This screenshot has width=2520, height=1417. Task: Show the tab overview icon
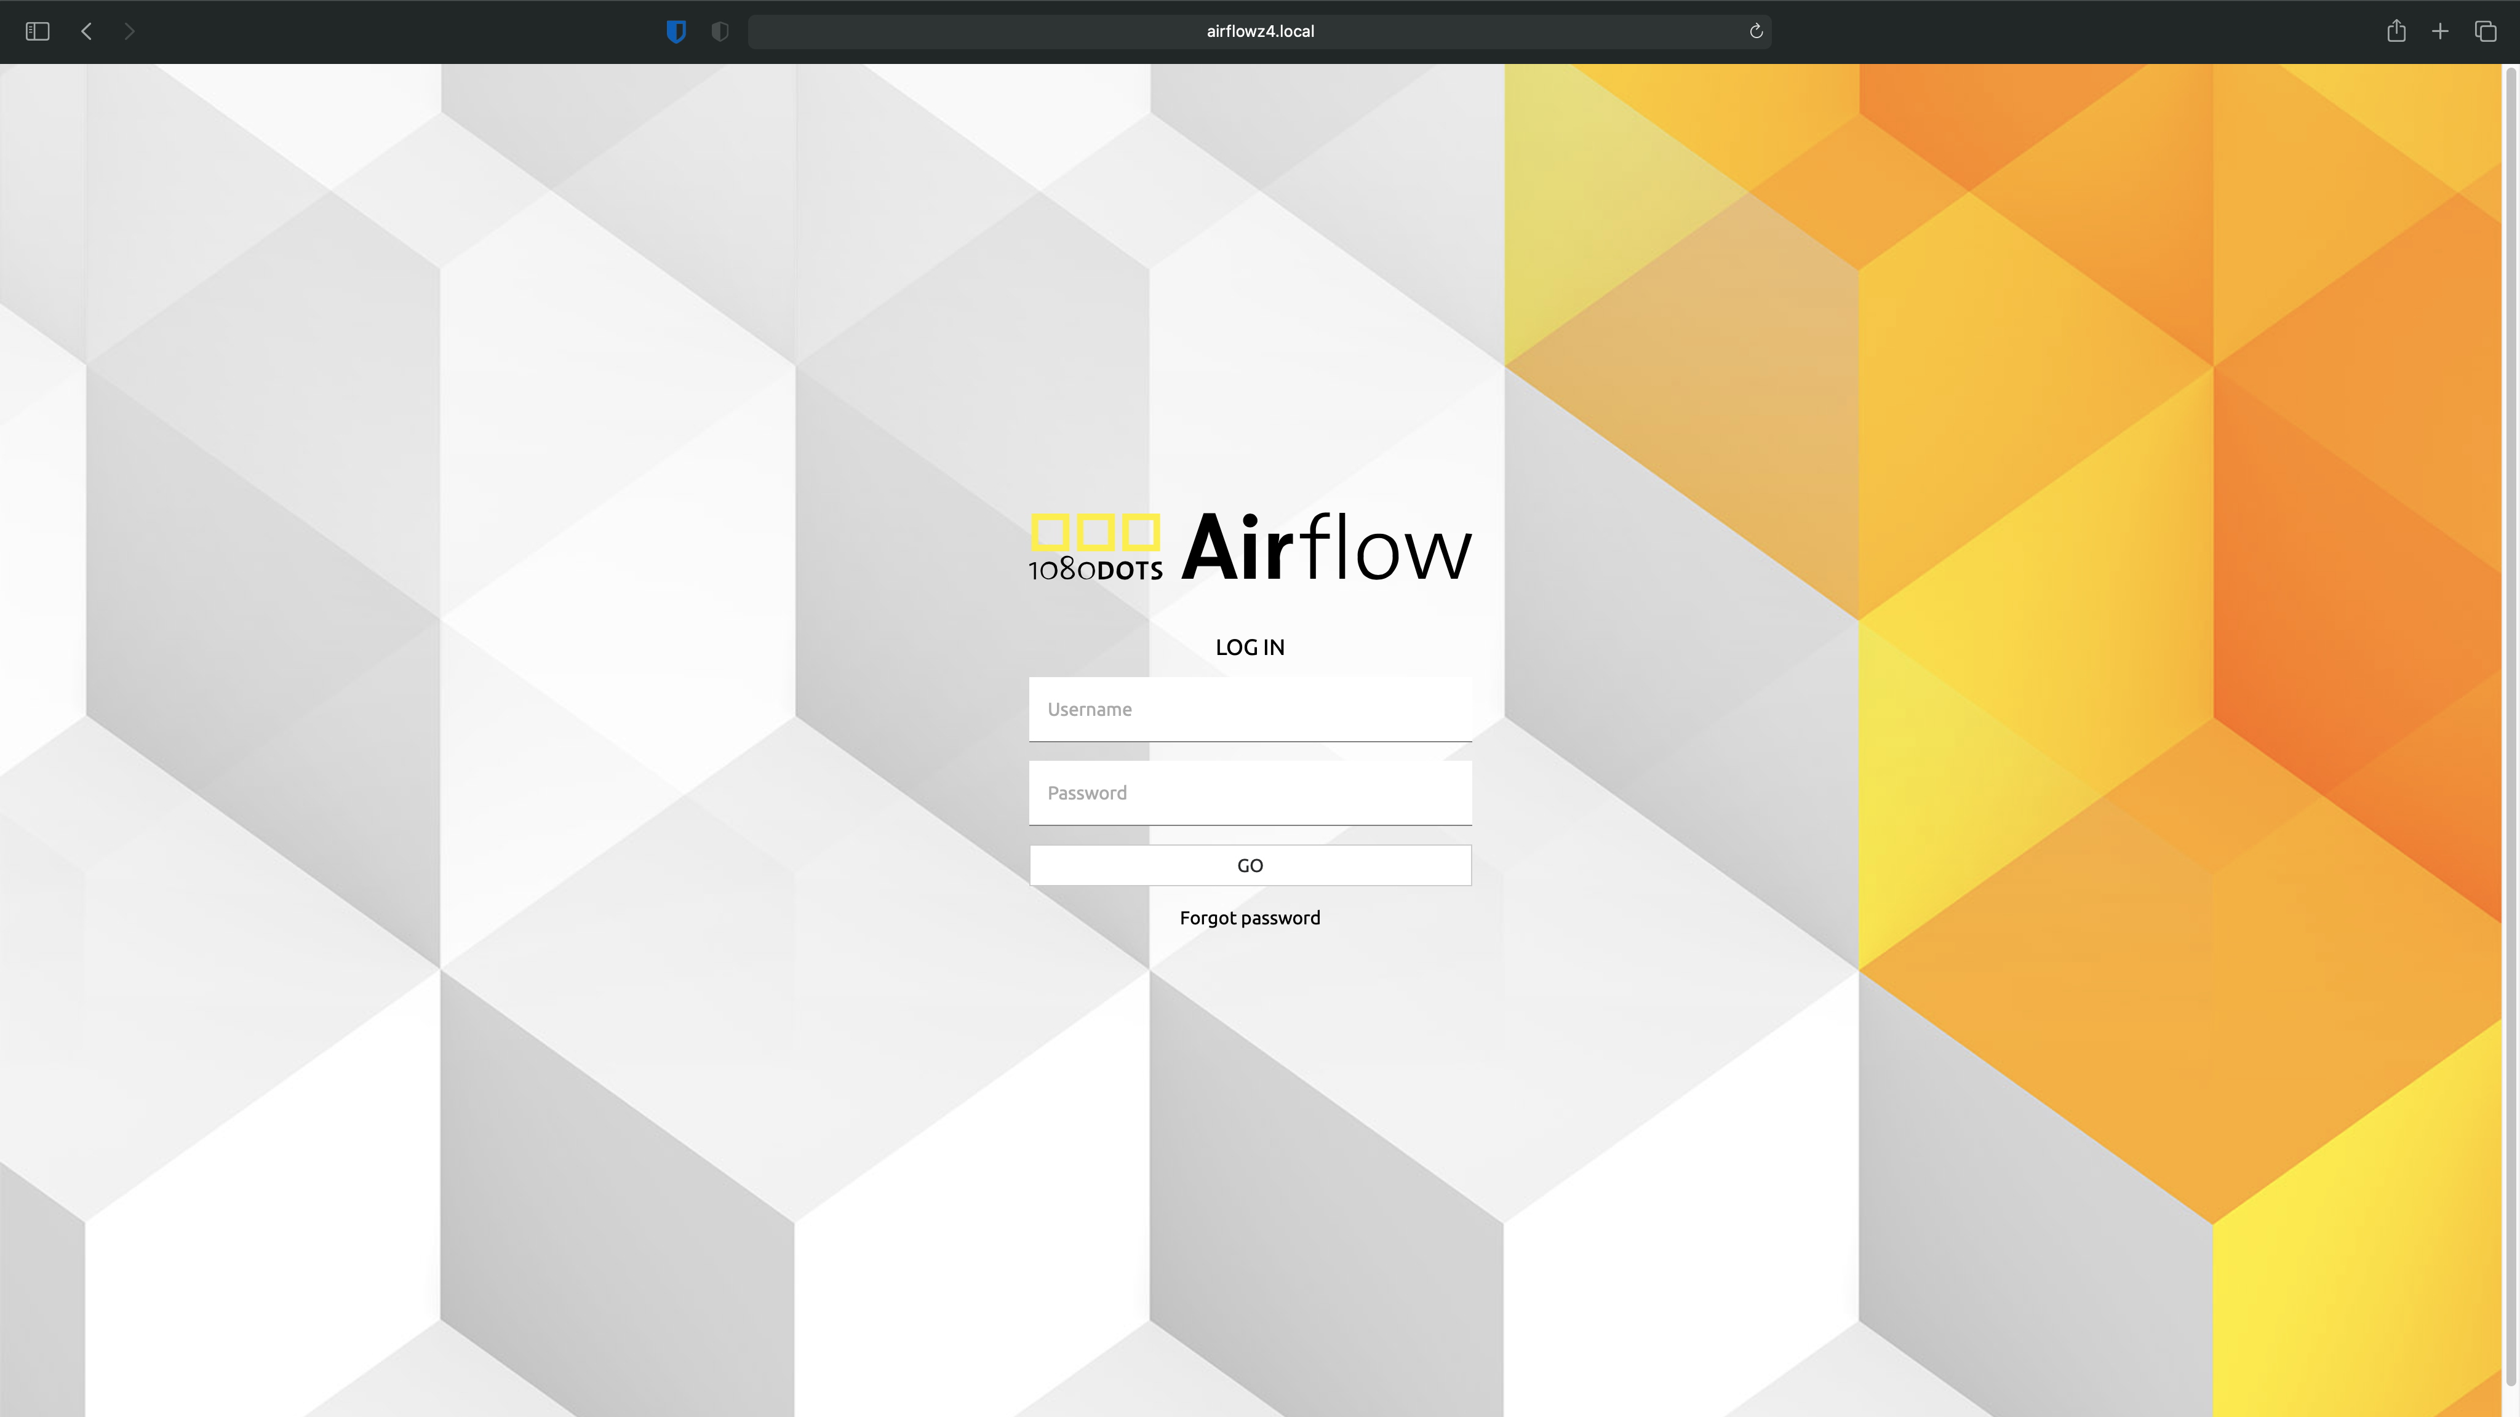pos(2485,31)
